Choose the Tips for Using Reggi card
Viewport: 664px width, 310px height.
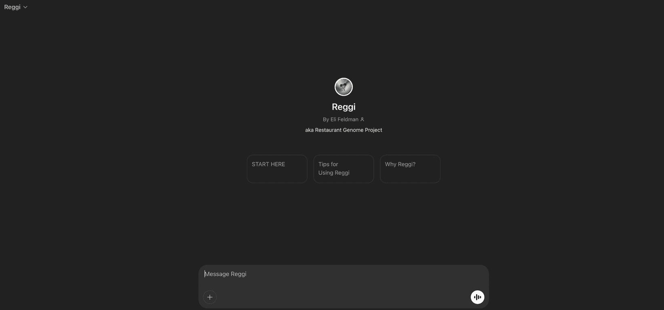click(344, 169)
